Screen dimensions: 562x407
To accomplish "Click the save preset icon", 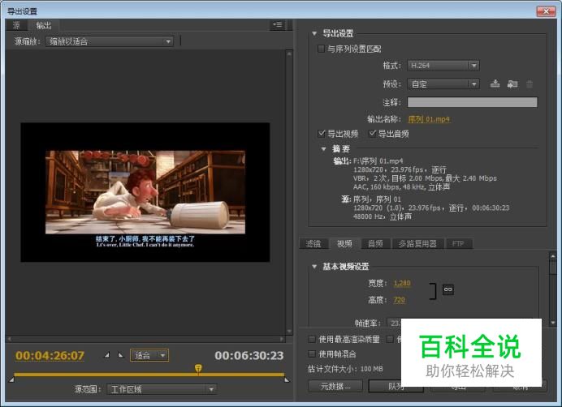I will point(495,84).
